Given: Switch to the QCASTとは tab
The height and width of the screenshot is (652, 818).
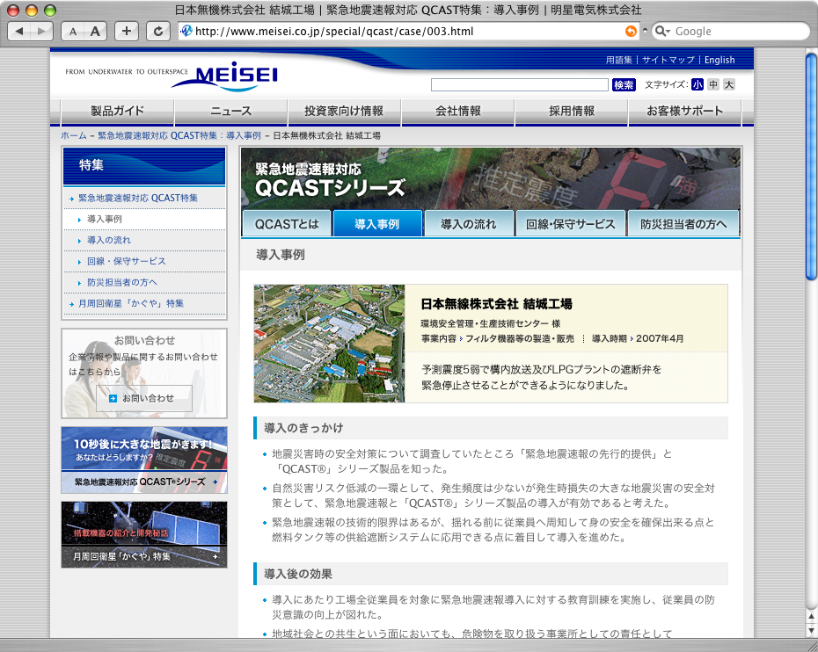Looking at the screenshot, I should (x=287, y=224).
